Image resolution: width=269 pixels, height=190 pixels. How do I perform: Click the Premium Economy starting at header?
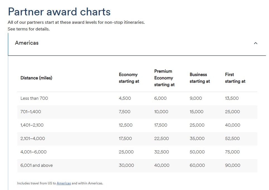pyautogui.click(x=164, y=78)
